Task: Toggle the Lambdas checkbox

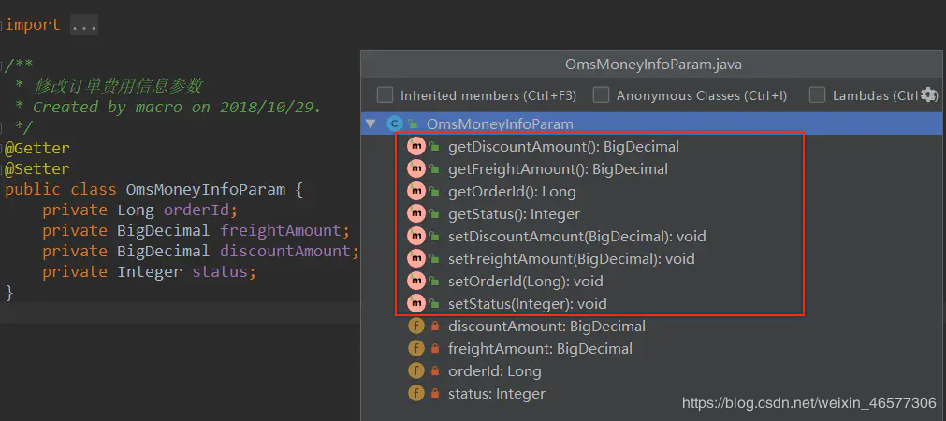Action: (x=817, y=95)
